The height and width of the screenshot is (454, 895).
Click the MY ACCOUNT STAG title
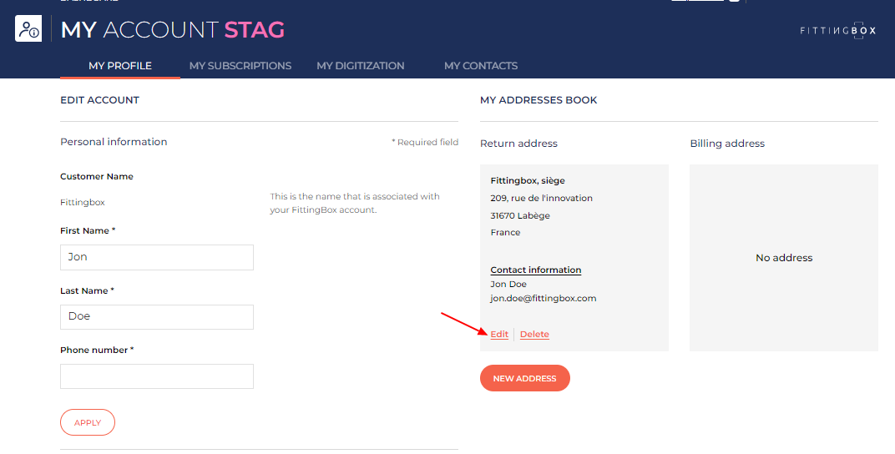[x=173, y=30]
